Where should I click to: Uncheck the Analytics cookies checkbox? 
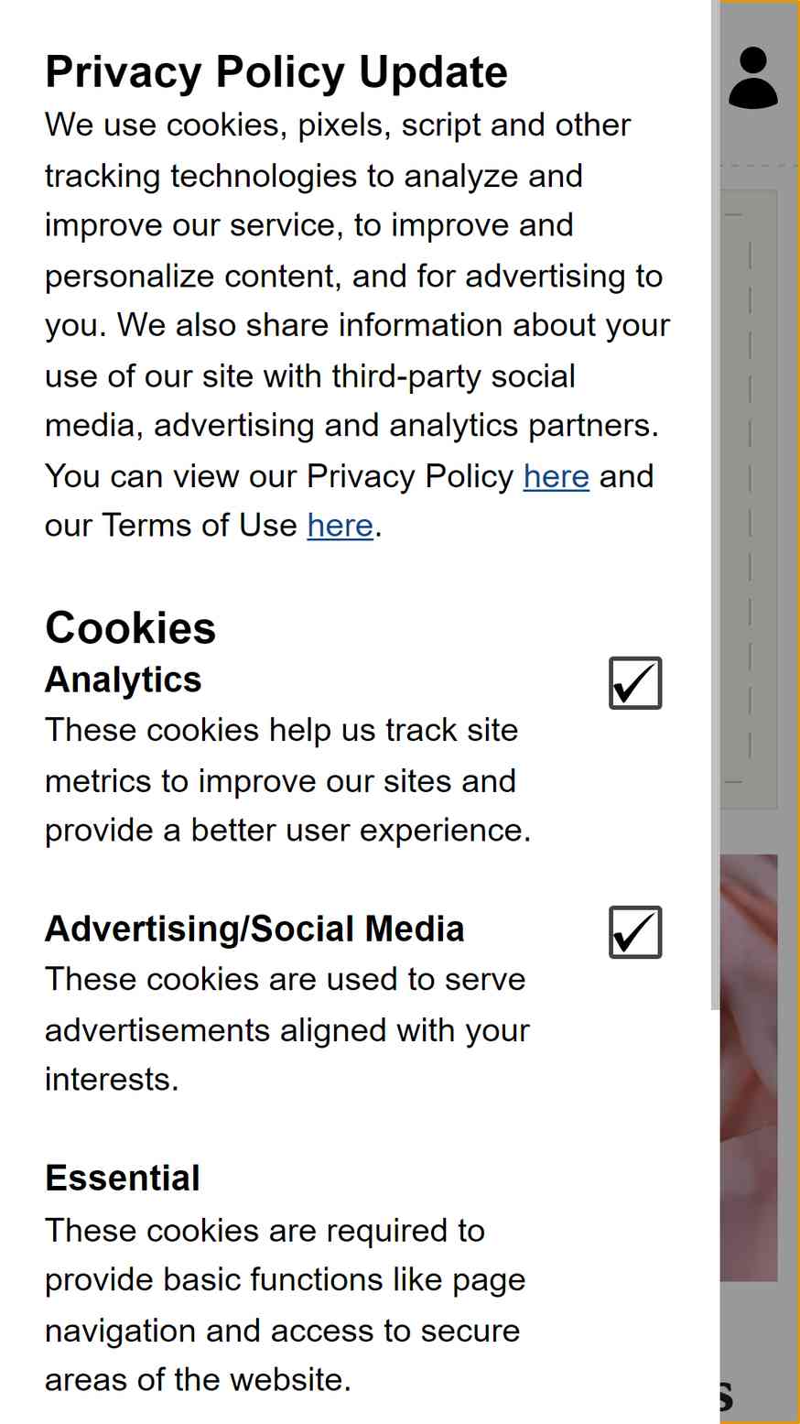tap(635, 683)
